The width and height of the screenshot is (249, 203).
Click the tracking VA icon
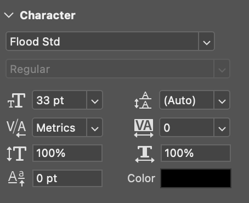click(x=144, y=128)
